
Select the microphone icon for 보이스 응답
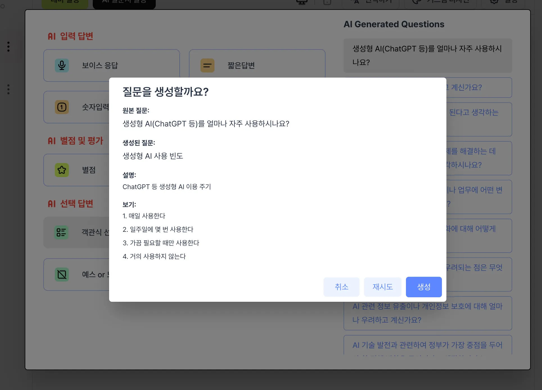(x=62, y=65)
